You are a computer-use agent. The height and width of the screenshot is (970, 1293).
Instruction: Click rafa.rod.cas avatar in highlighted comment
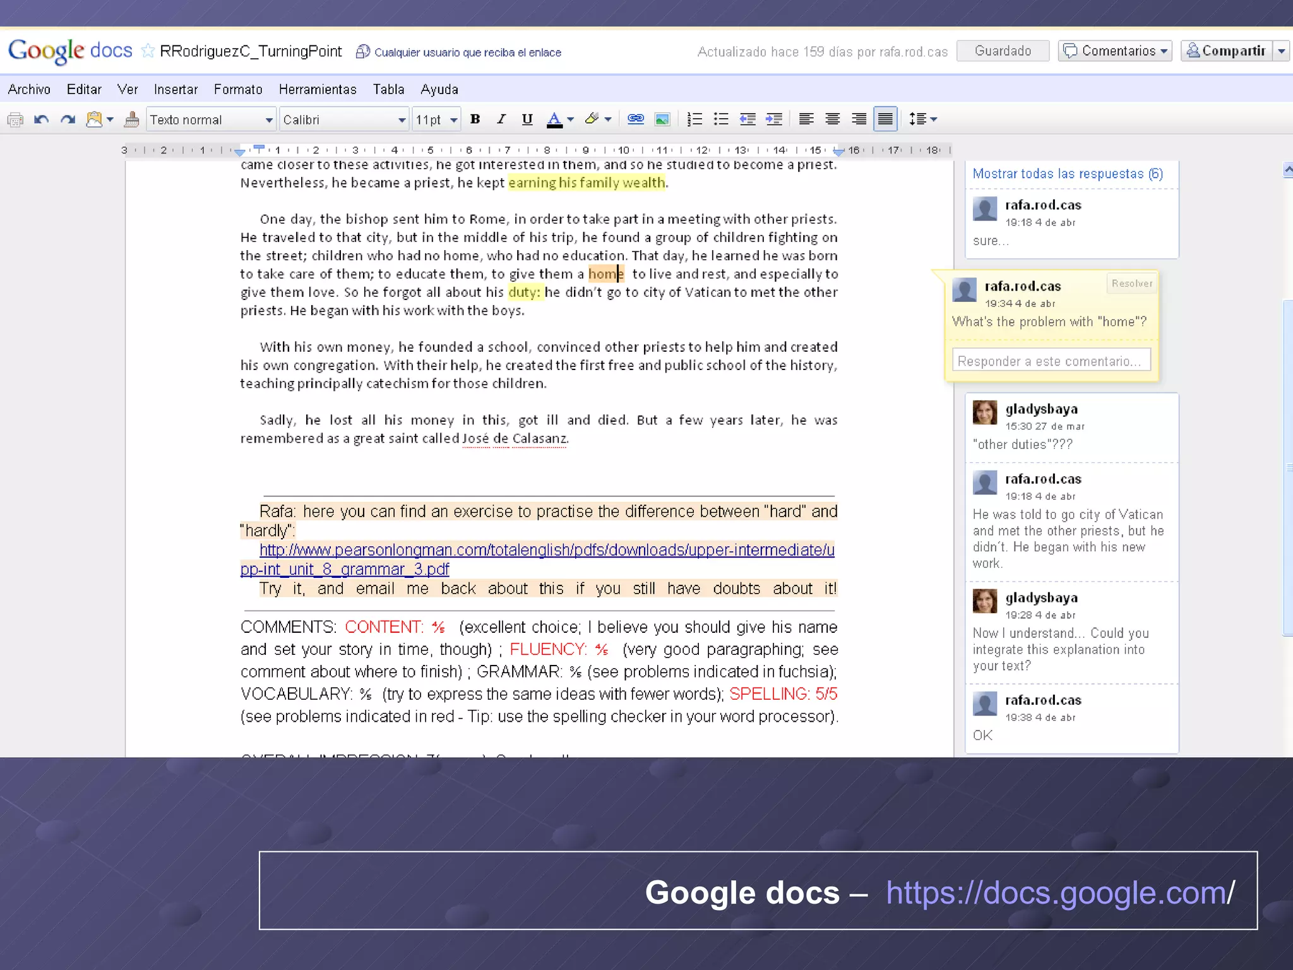click(964, 290)
